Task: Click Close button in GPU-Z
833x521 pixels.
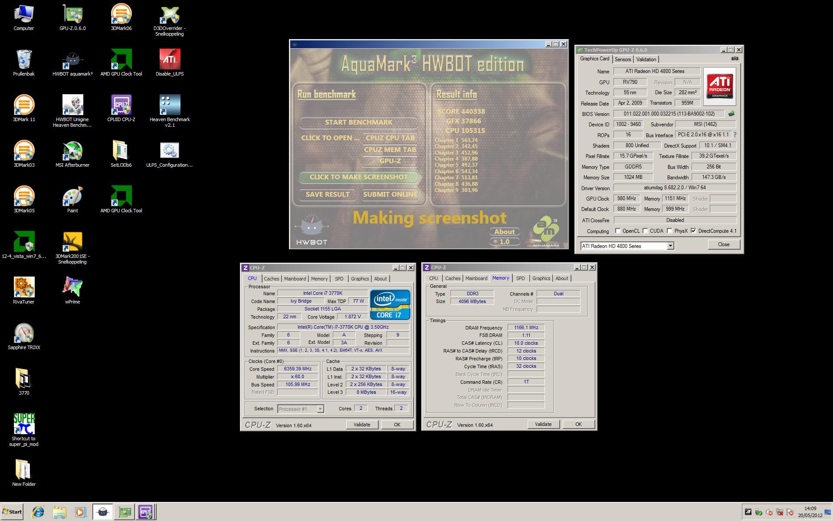Action: [724, 244]
